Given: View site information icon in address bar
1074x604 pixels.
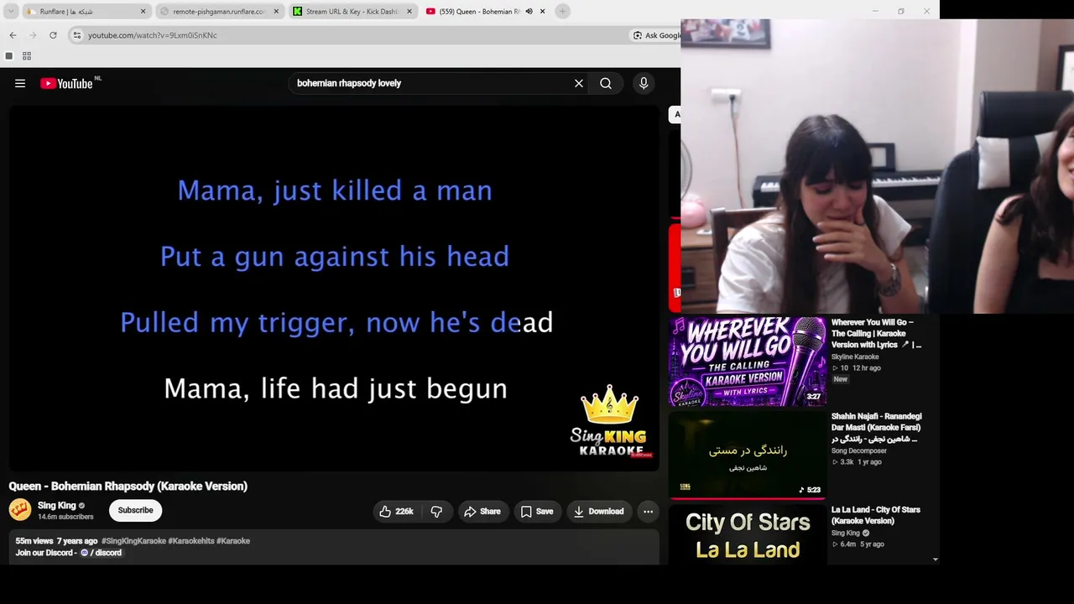Looking at the screenshot, I should (77, 35).
